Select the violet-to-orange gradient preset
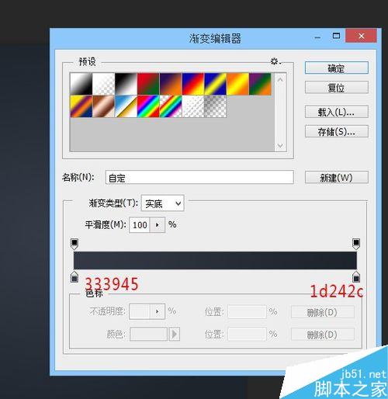The height and width of the screenshot is (399, 388). (x=171, y=84)
